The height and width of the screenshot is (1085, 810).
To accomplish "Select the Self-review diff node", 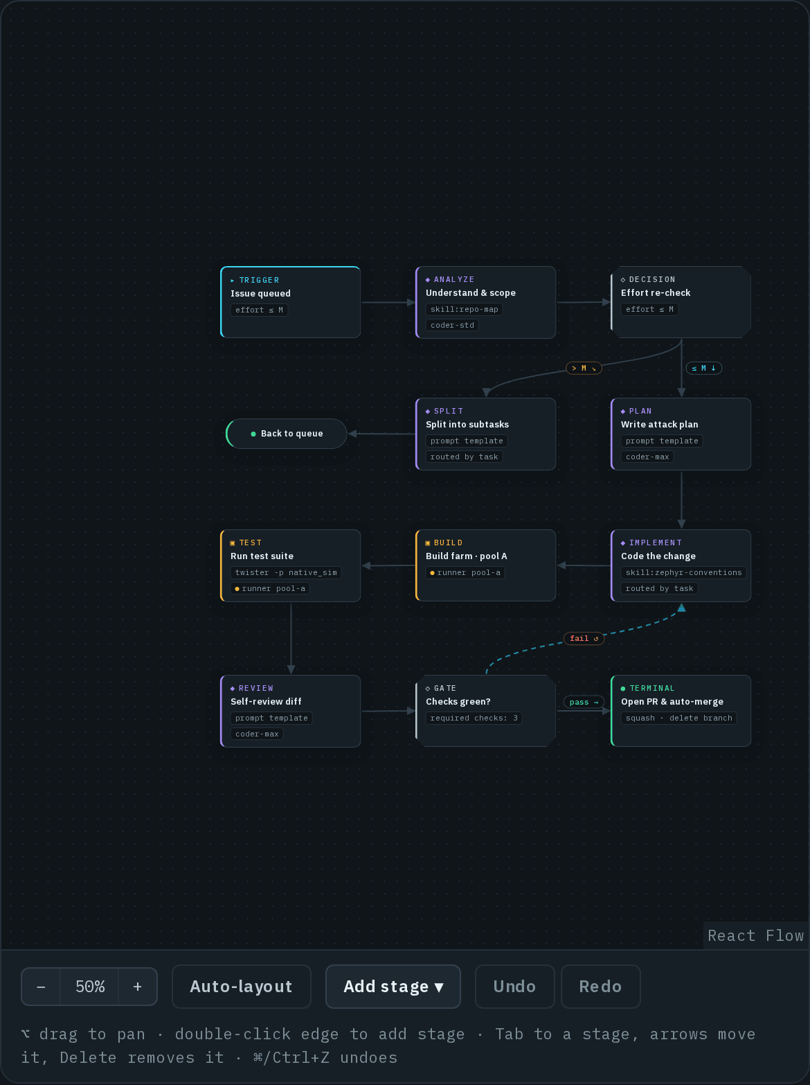I will 291,711.
